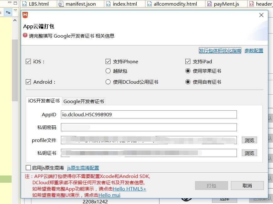Open the manifest.json editor tab
273x204 pixels.
click(x=80, y=4)
